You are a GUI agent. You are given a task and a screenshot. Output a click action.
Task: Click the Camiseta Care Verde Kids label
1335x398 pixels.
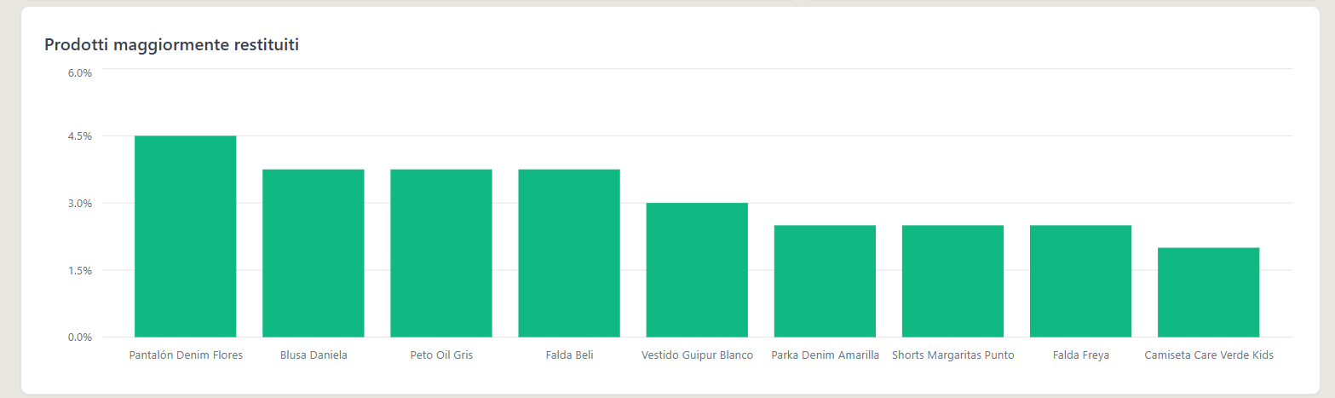[x=1208, y=355]
